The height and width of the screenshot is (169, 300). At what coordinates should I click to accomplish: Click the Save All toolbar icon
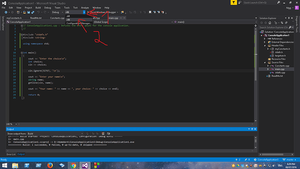[33, 12]
